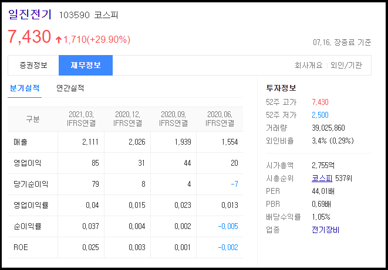Click the 영업이익률 row label
The image size is (388, 270).
point(31,205)
